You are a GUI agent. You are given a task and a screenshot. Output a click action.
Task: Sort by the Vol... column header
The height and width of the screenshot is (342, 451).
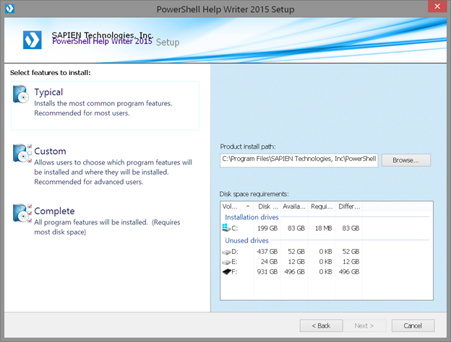tap(237, 206)
